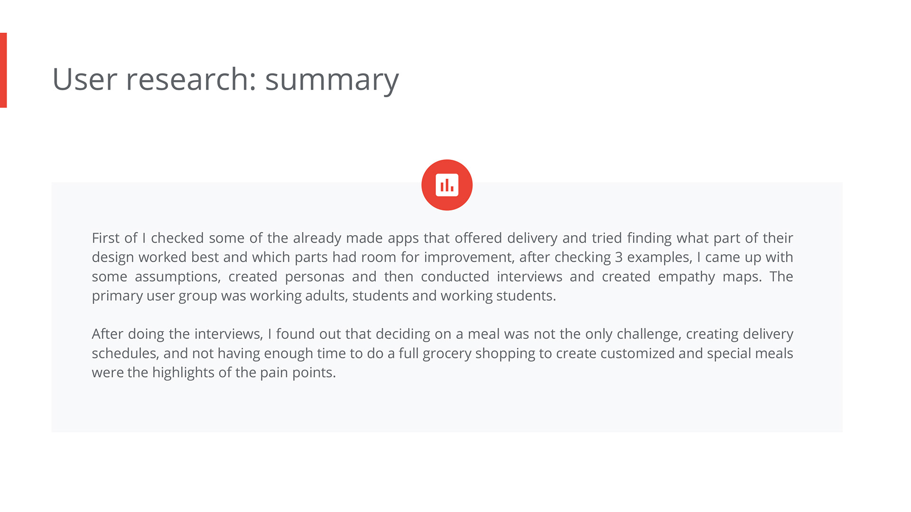Click the word "User" in the title
Screen dimensions: 911x512
(x=84, y=79)
